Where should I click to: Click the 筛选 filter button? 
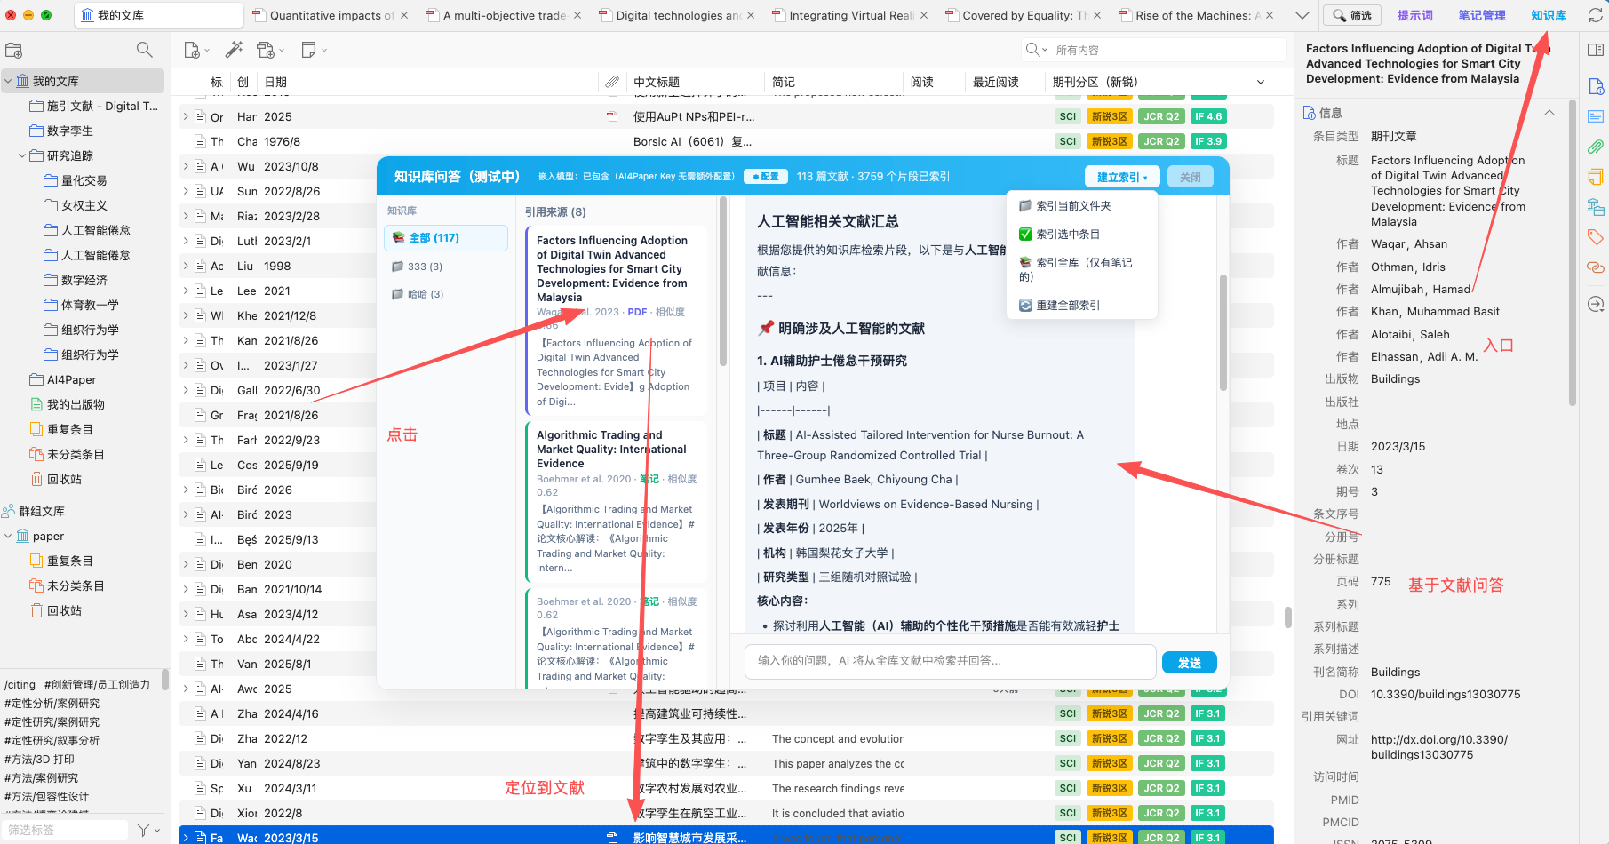[1352, 15]
